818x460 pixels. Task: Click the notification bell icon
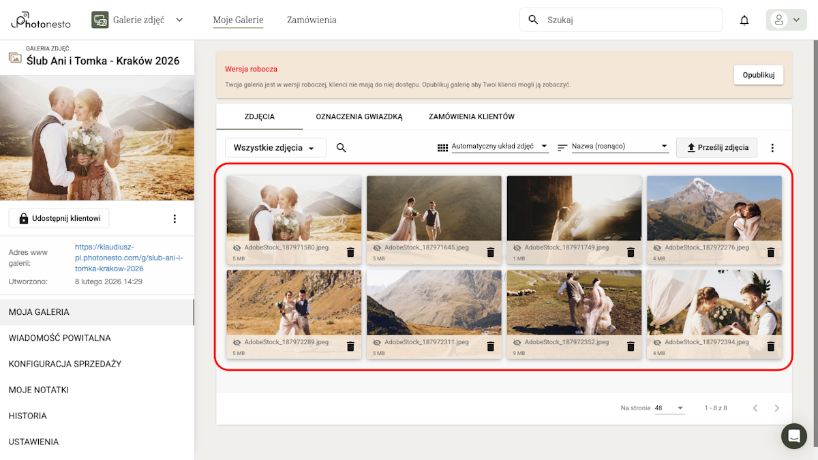pos(744,20)
